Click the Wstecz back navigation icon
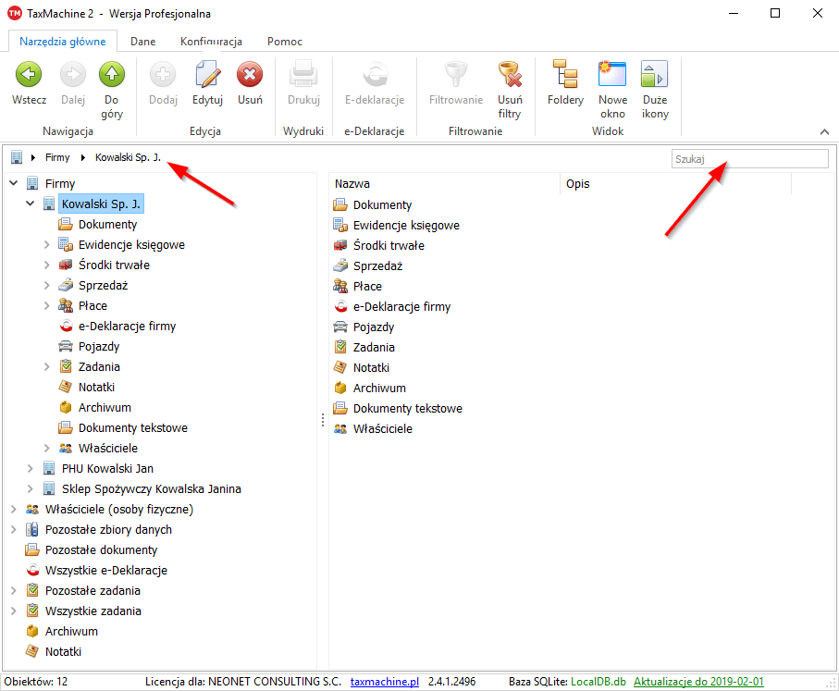This screenshot has height=691, width=839. coord(29,75)
